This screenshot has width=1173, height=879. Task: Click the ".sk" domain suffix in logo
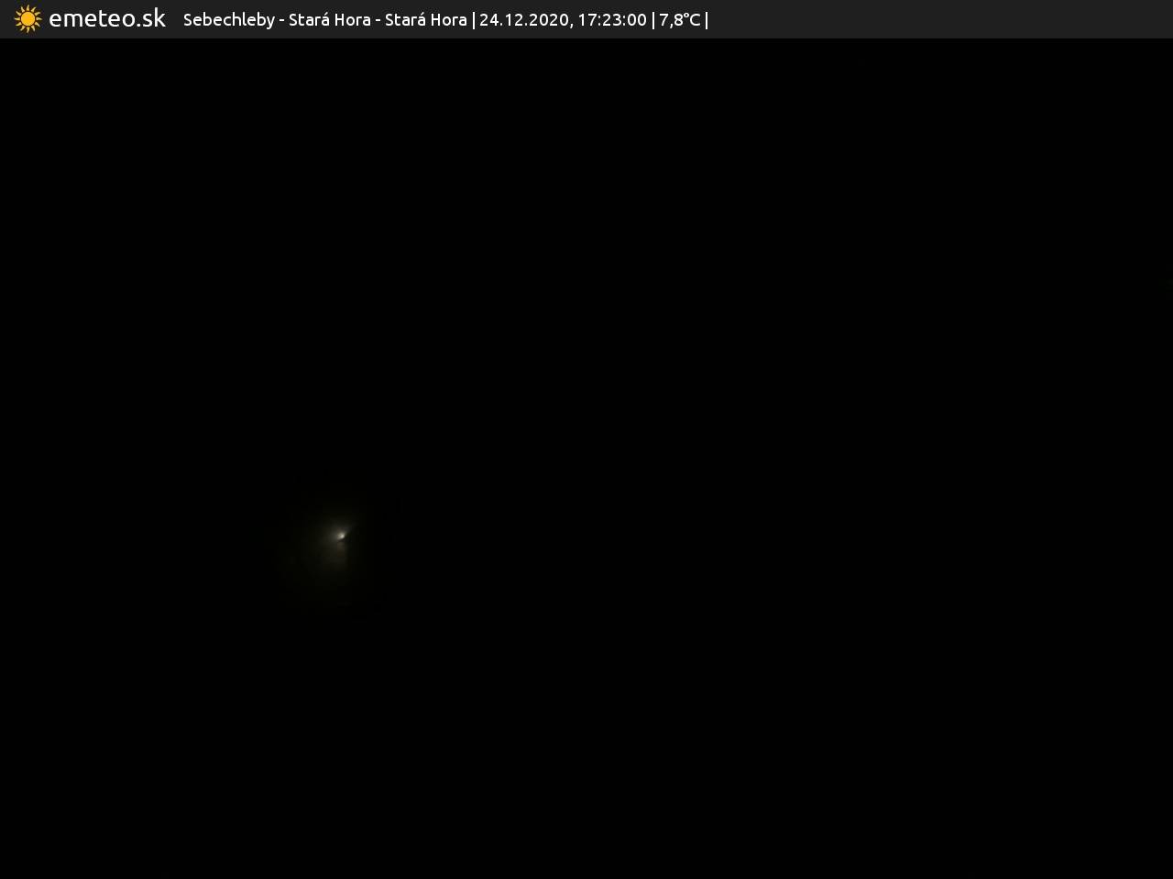pyautogui.click(x=150, y=19)
